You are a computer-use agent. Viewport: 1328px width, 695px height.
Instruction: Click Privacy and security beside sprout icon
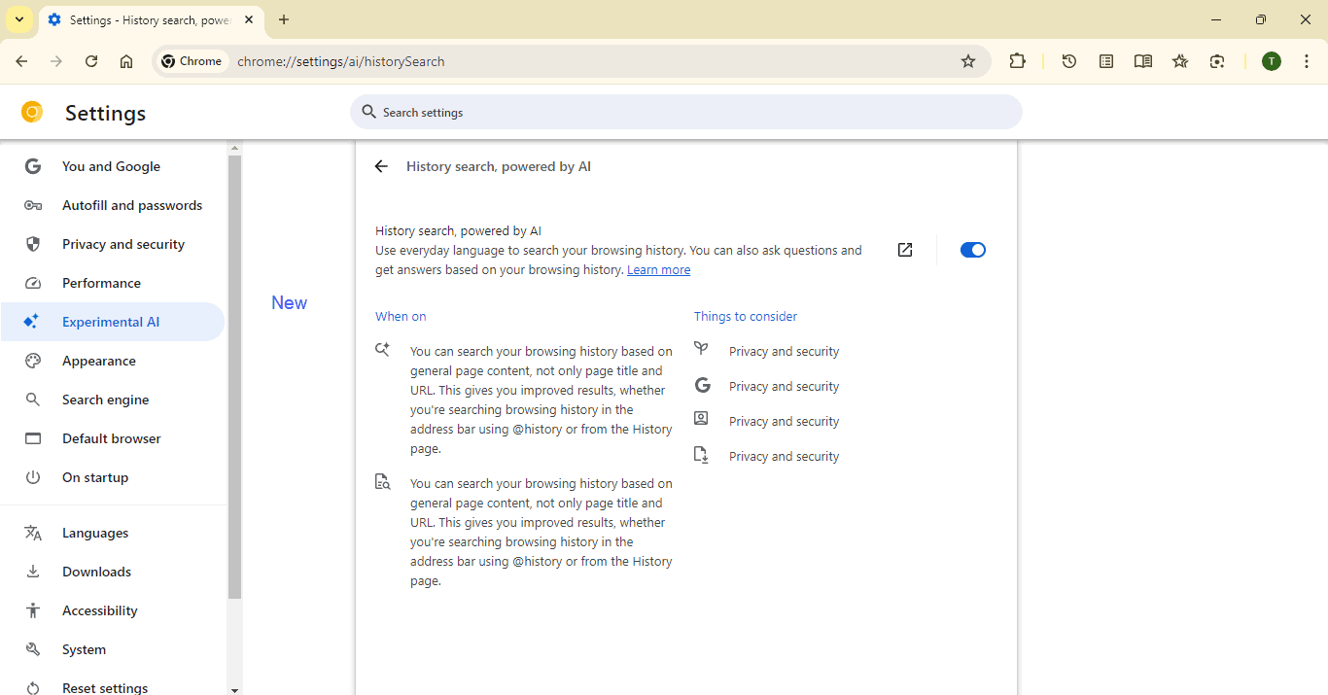pyautogui.click(x=784, y=351)
